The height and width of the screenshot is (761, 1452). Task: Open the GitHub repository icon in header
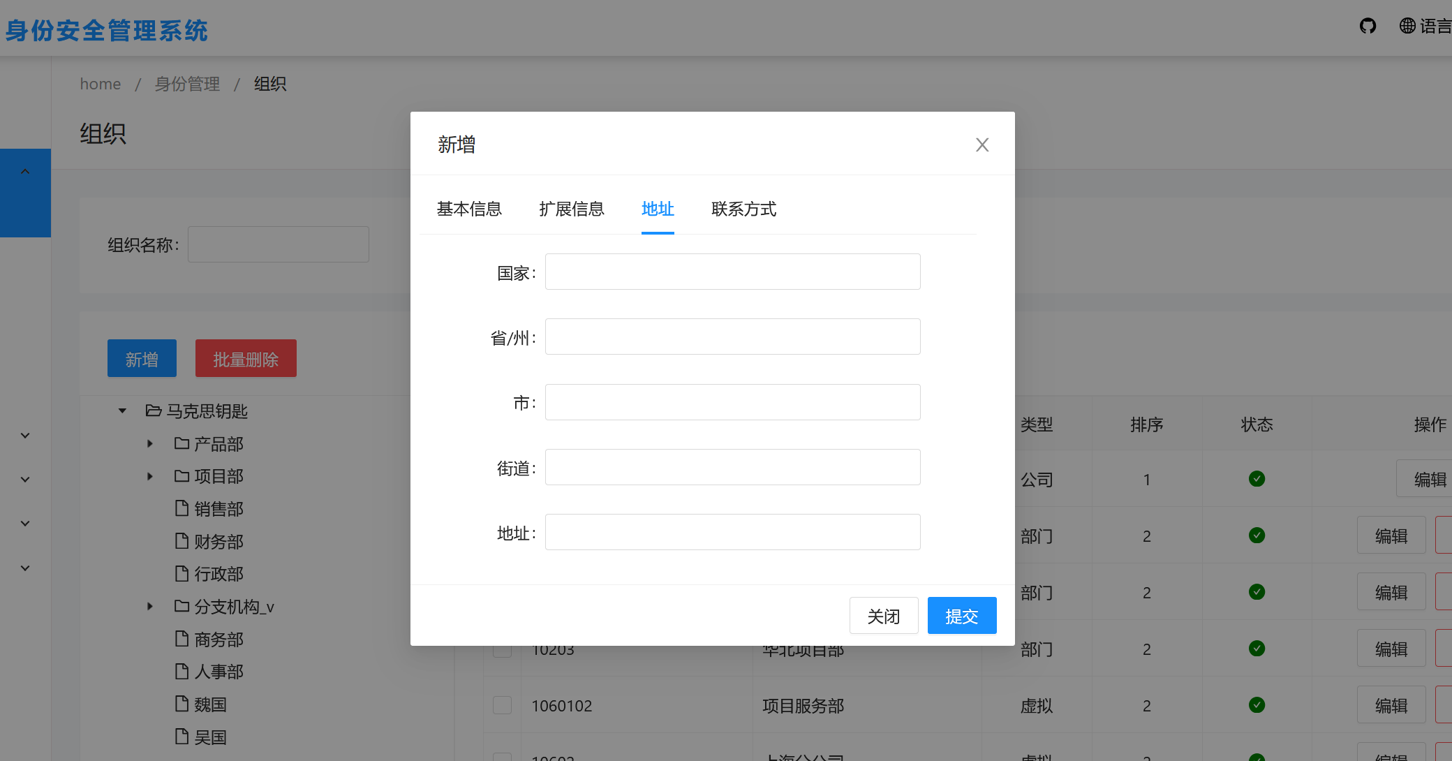click(1368, 27)
